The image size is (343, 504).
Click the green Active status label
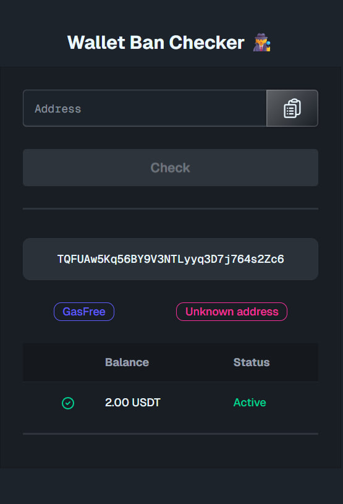coord(250,403)
